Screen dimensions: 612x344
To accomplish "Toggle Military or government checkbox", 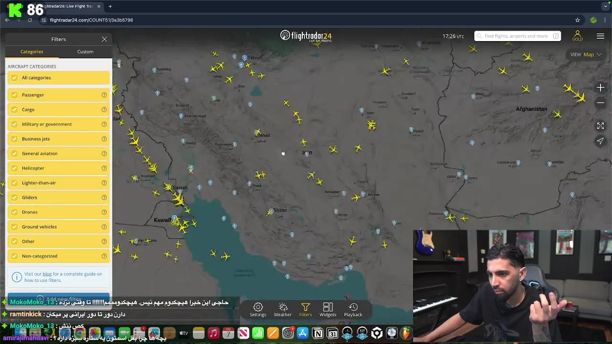I will tap(14, 124).
